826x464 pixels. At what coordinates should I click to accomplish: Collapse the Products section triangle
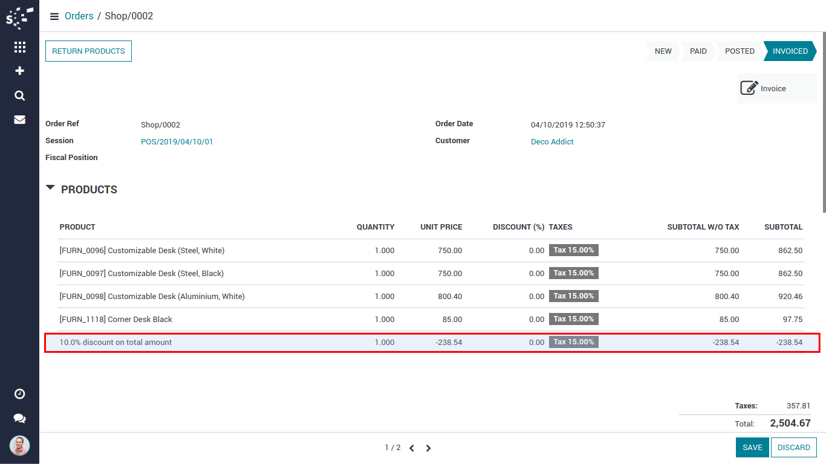(50, 188)
